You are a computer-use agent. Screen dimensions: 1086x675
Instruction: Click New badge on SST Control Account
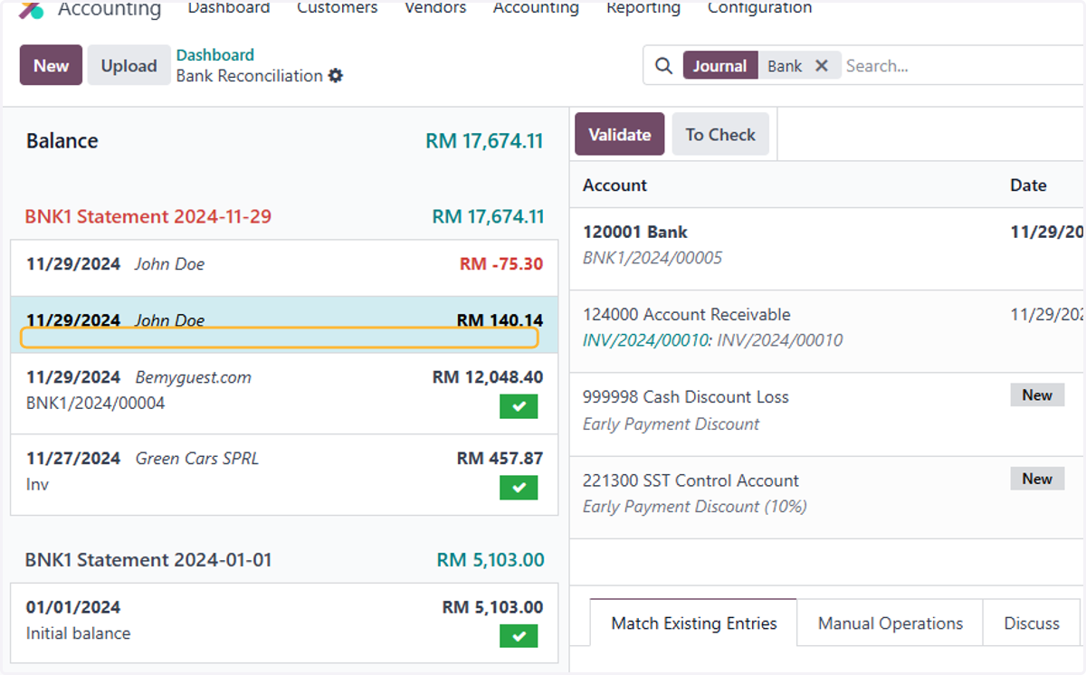tap(1037, 480)
